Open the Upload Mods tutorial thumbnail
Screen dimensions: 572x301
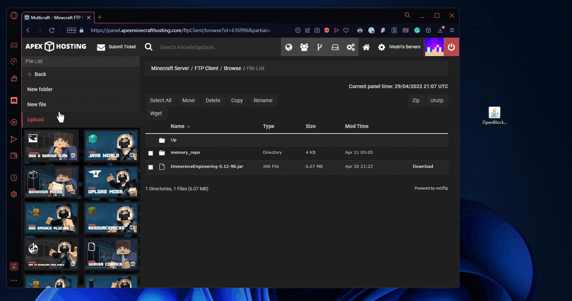111,181
